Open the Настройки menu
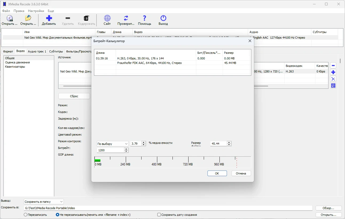 pos(36,11)
